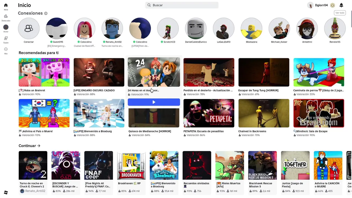
Task: Open the Continuar section link
Action: click(x=29, y=146)
